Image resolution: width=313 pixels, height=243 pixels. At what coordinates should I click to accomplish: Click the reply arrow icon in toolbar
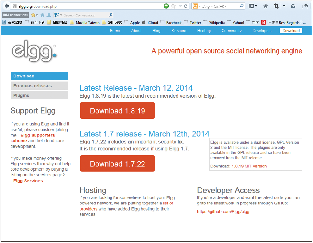305,6
